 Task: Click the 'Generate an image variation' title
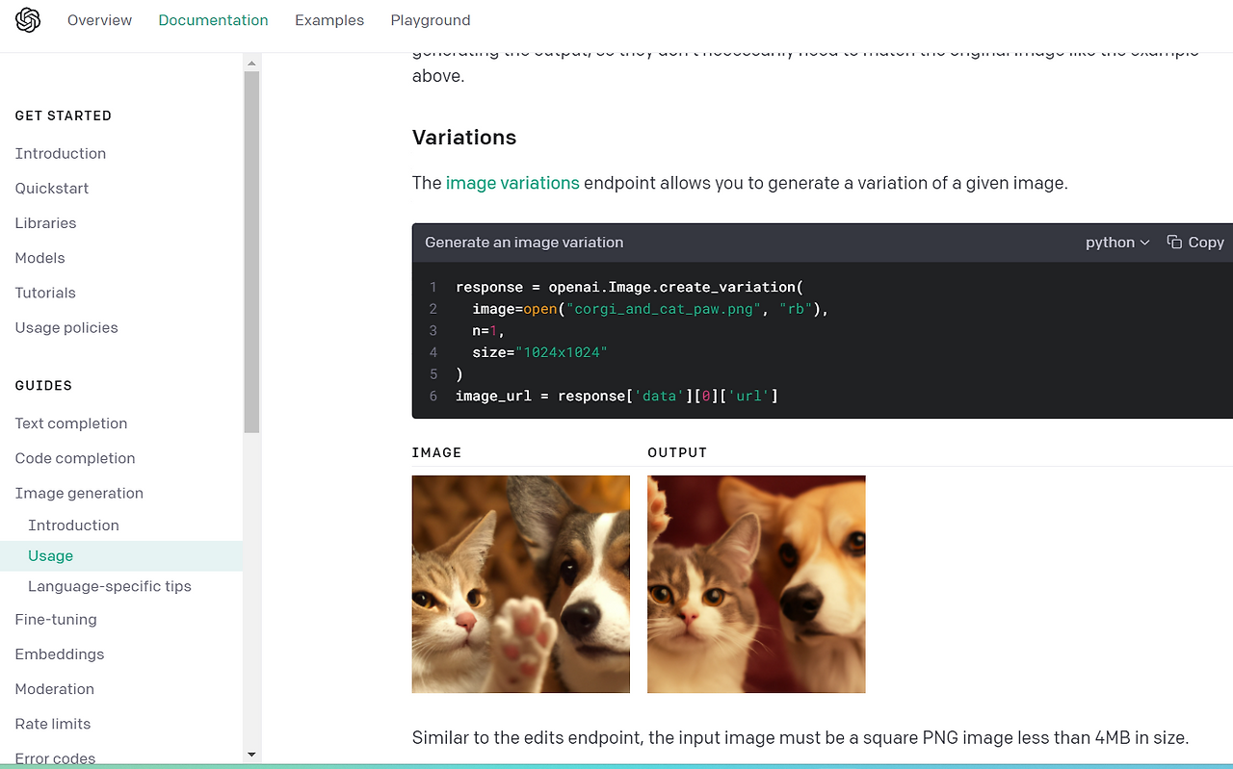[524, 243]
